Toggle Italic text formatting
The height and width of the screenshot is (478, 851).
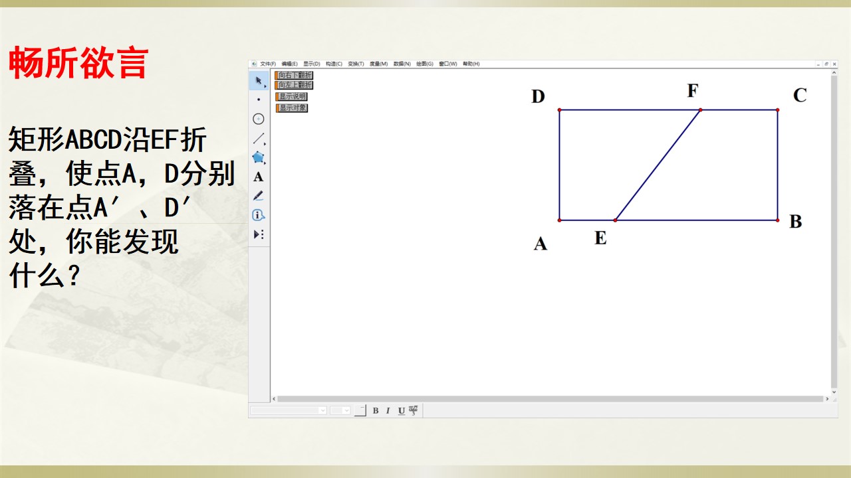pos(388,410)
